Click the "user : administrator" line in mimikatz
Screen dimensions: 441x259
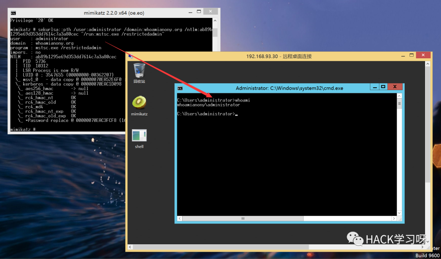[39, 39]
